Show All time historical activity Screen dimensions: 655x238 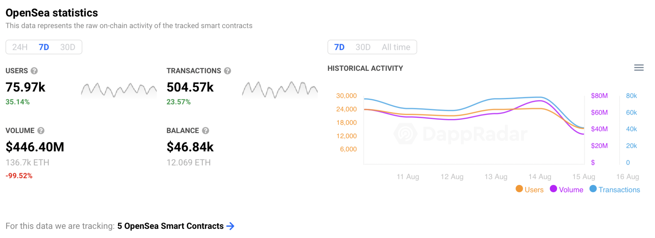point(396,47)
